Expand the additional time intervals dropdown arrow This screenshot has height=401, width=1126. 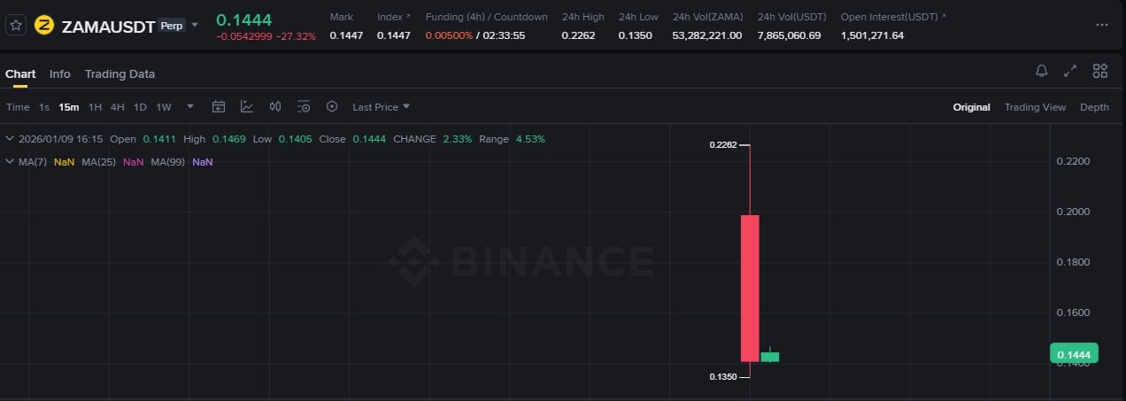189,107
